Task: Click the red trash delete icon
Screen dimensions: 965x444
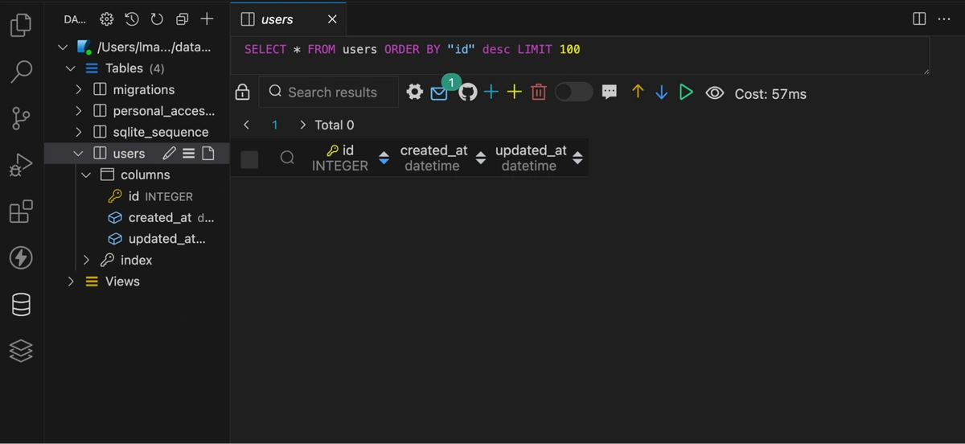Action: pyautogui.click(x=539, y=92)
